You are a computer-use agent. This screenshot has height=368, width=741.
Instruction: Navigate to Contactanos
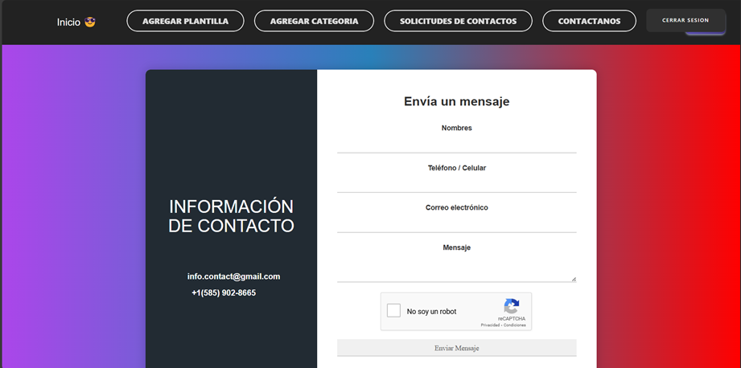(589, 21)
